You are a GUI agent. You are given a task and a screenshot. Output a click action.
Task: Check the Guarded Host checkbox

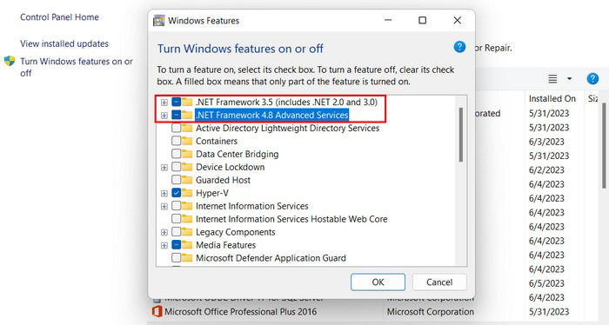pos(177,180)
